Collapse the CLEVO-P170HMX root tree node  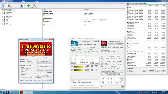pos(1,9)
